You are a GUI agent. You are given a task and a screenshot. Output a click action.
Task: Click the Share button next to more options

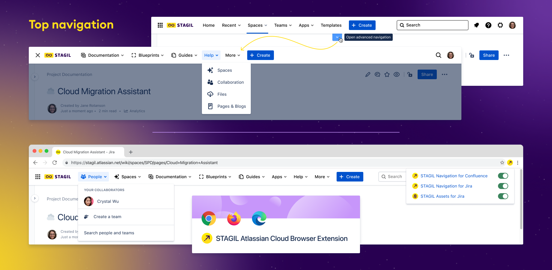pyautogui.click(x=489, y=55)
